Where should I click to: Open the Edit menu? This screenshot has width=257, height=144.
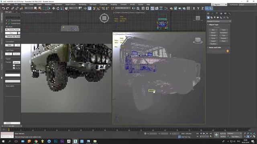[9, 4]
